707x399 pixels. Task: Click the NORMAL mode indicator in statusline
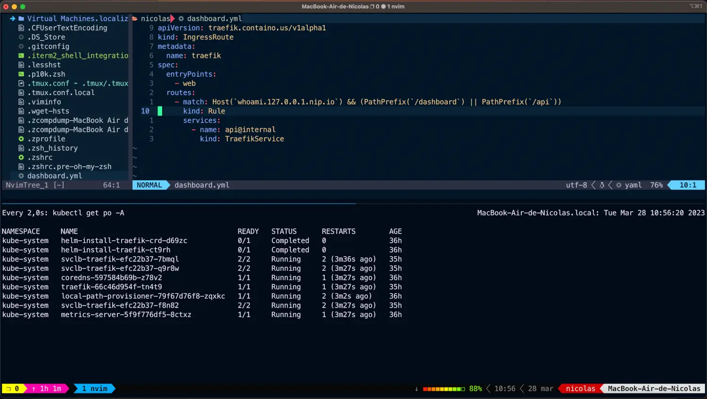149,185
